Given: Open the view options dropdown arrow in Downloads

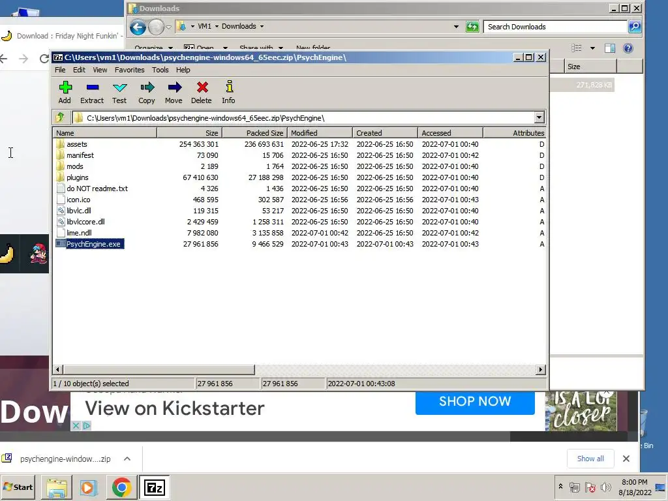Looking at the screenshot, I should 592,48.
